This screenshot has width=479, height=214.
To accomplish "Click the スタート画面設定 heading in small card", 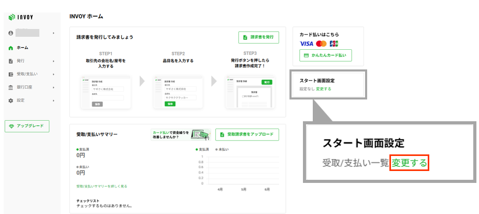I will pyautogui.click(x=317, y=81).
